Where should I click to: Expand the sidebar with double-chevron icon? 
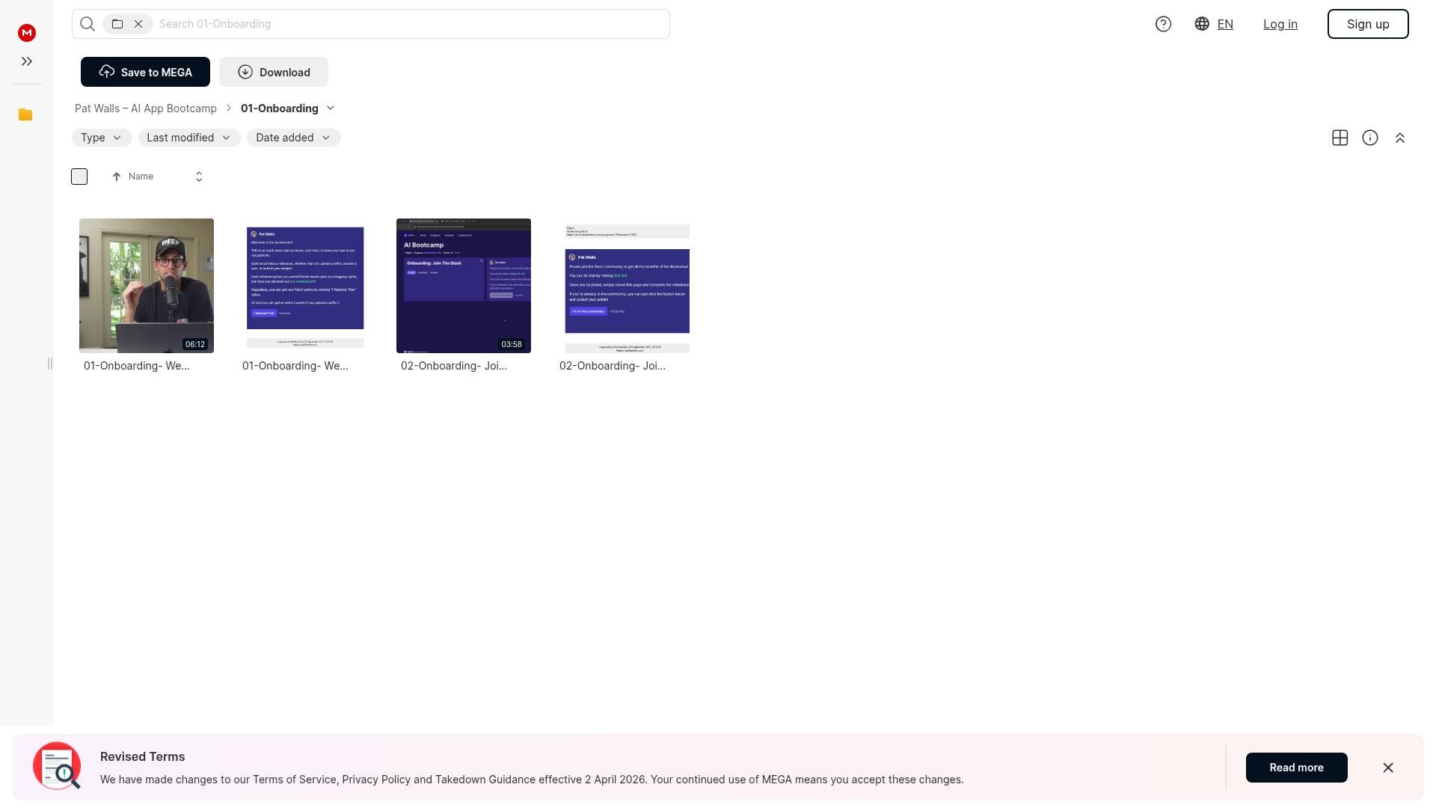pos(27,61)
